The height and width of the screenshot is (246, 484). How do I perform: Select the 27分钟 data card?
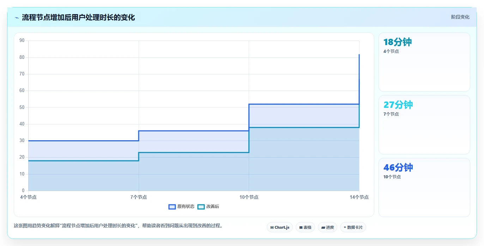pos(424,125)
